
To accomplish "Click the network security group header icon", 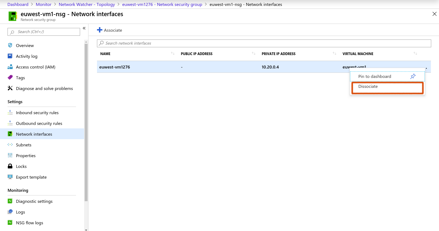I will tap(13, 16).
